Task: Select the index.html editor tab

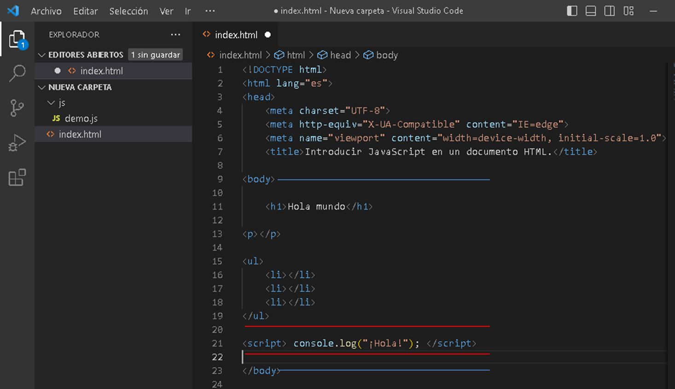Action: (236, 35)
